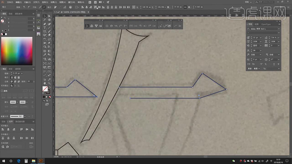Viewport: 292px width, 164px height.
Task: Expand the 12 pt font size dropdown
Action: (260, 38)
